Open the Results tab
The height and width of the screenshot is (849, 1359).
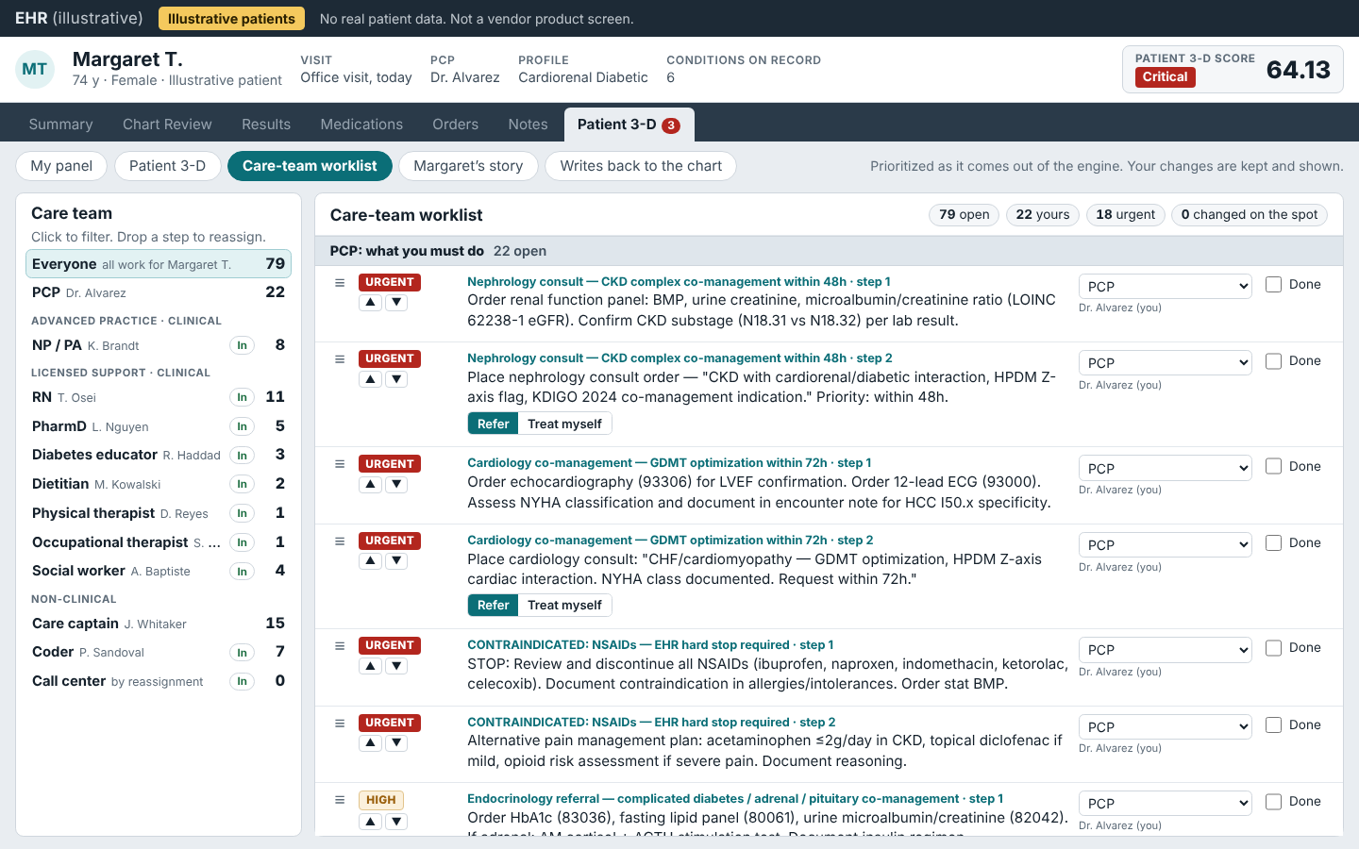pos(266,125)
